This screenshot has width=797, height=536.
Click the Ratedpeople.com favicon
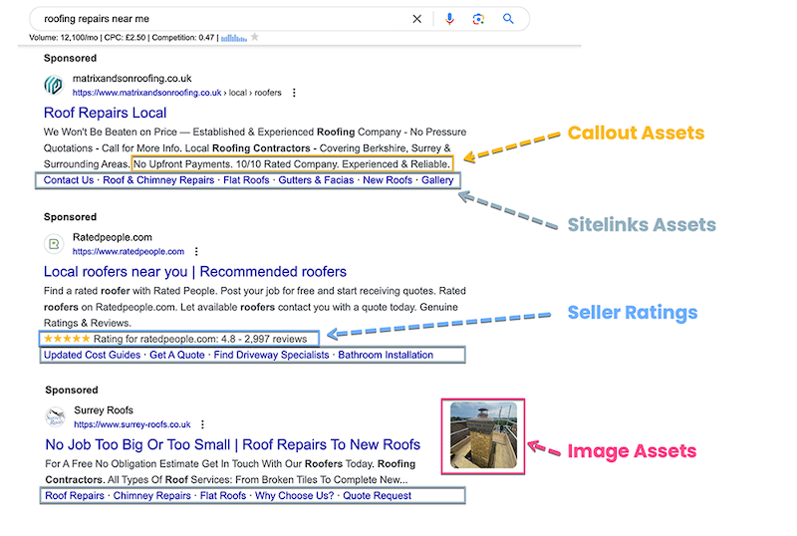[x=54, y=244]
